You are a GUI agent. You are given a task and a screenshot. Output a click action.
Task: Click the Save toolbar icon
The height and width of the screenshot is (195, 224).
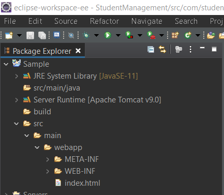pos(30,35)
